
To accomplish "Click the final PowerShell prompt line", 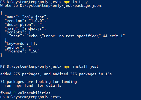I will [31, 97].
